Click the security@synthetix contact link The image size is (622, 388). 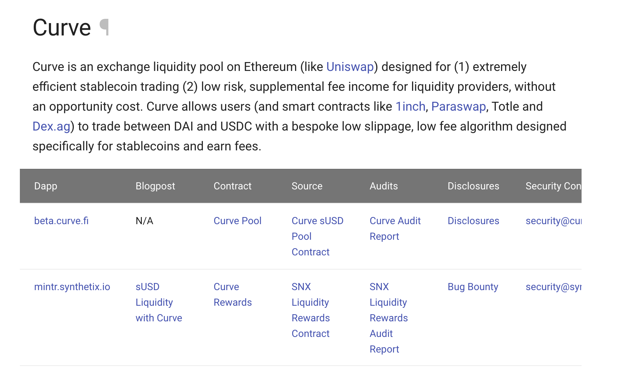pyautogui.click(x=553, y=287)
